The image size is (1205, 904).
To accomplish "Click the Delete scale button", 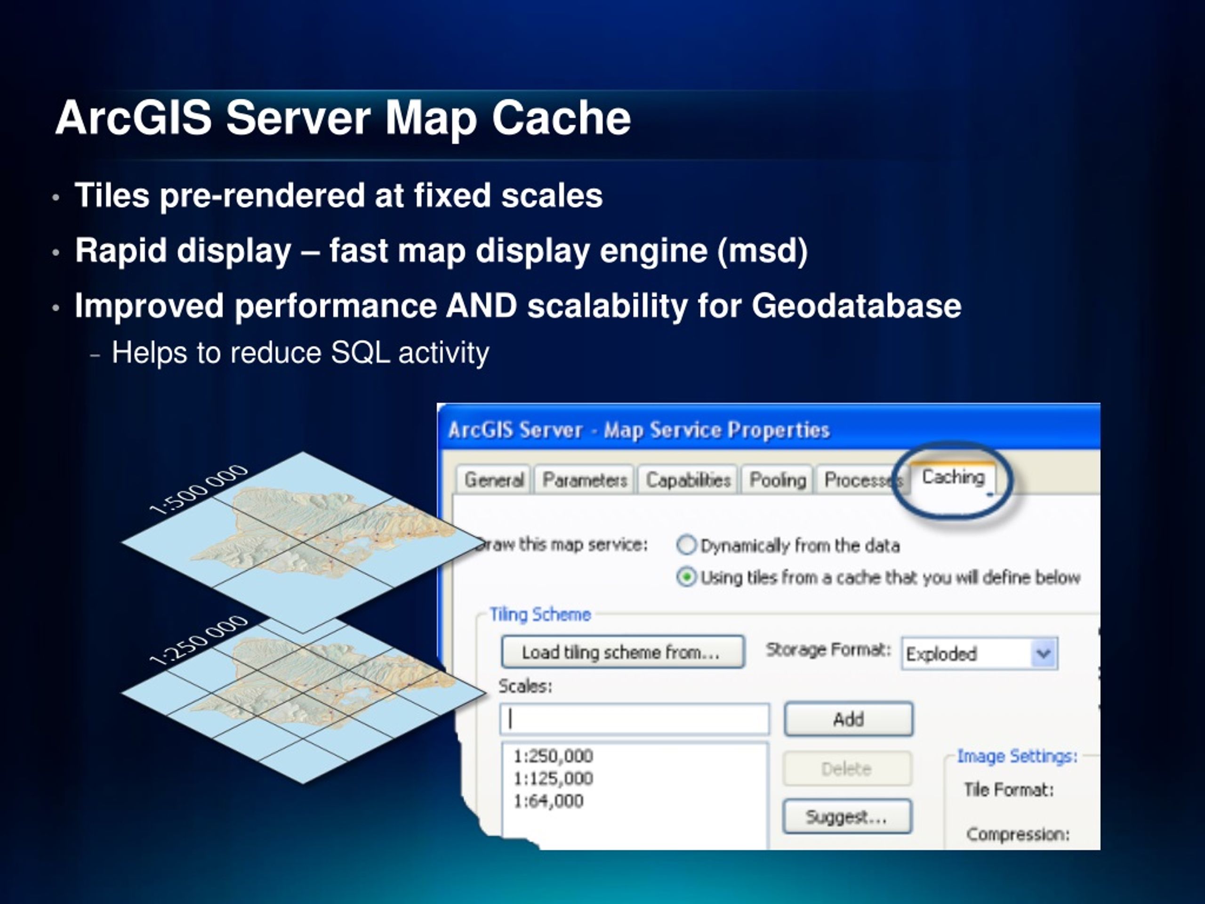I will tap(847, 769).
